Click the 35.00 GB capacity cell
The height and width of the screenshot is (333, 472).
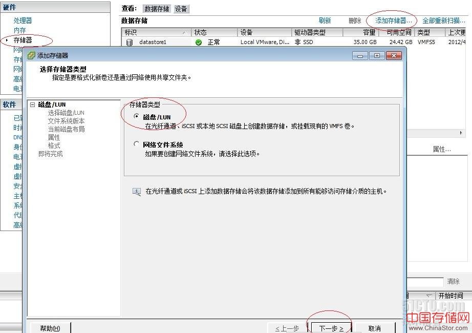pos(365,42)
